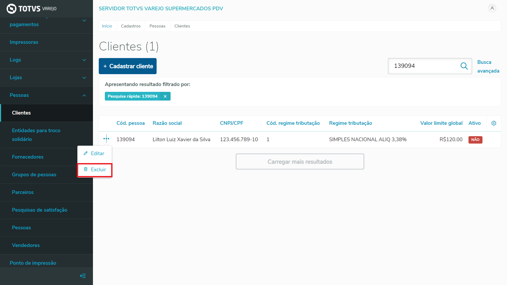Expand the Logs sidebar section

(x=84, y=60)
